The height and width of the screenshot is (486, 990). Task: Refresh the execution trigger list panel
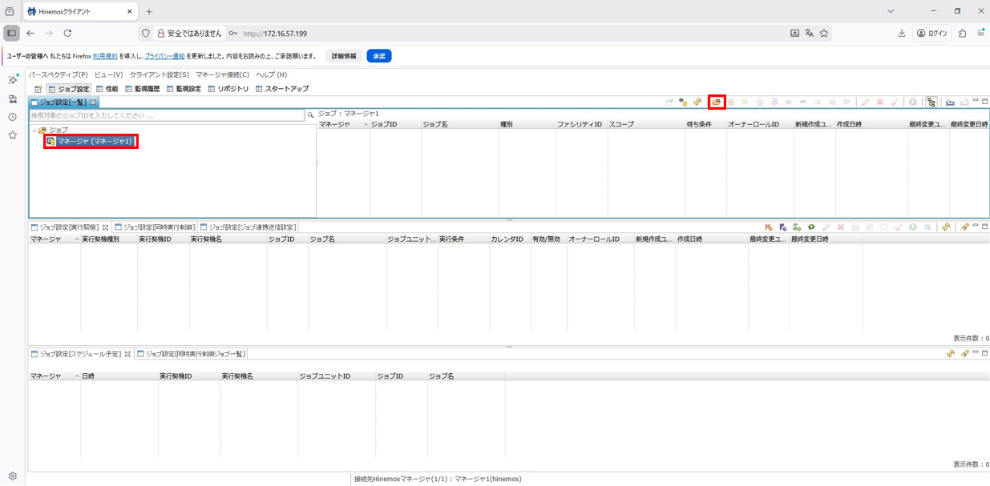click(946, 227)
